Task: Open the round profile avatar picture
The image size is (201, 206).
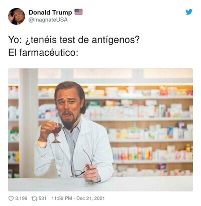Action: [x=17, y=16]
